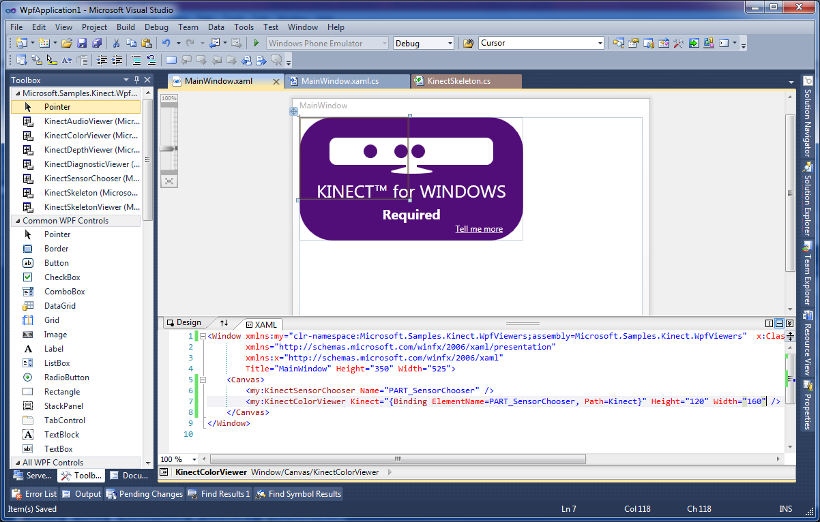Swap the Design and XAML panes
This screenshot has height=522, width=820.
224,323
